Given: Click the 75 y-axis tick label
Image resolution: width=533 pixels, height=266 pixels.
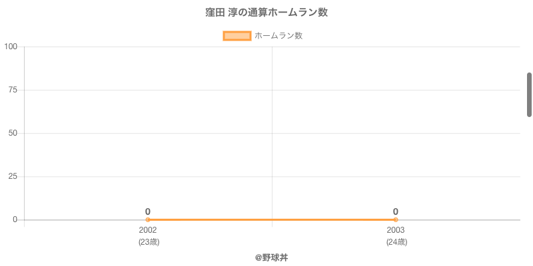Looking at the screenshot, I should pos(13,90).
